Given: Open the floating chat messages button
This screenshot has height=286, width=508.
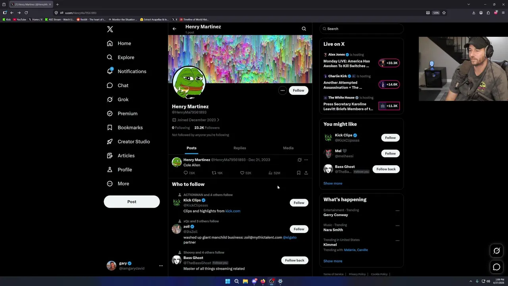Looking at the screenshot, I should point(496,267).
